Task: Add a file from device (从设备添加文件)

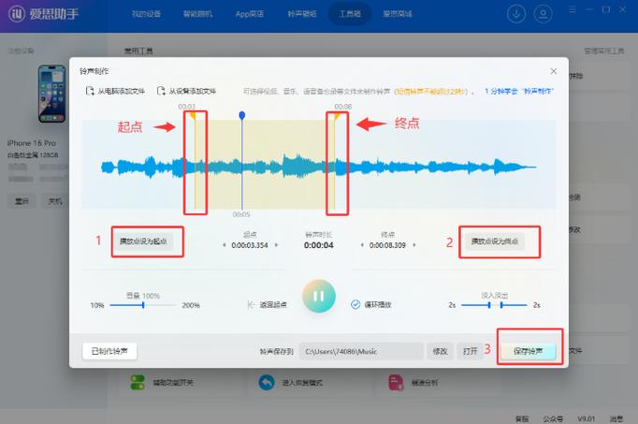Action: click(187, 91)
